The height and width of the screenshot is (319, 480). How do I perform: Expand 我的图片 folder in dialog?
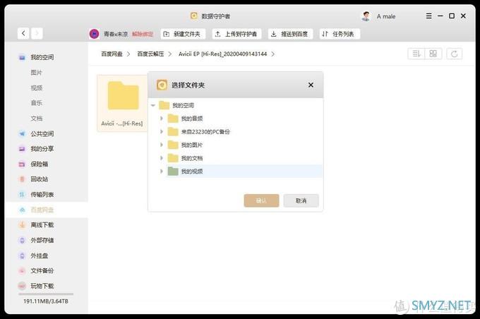tap(162, 145)
